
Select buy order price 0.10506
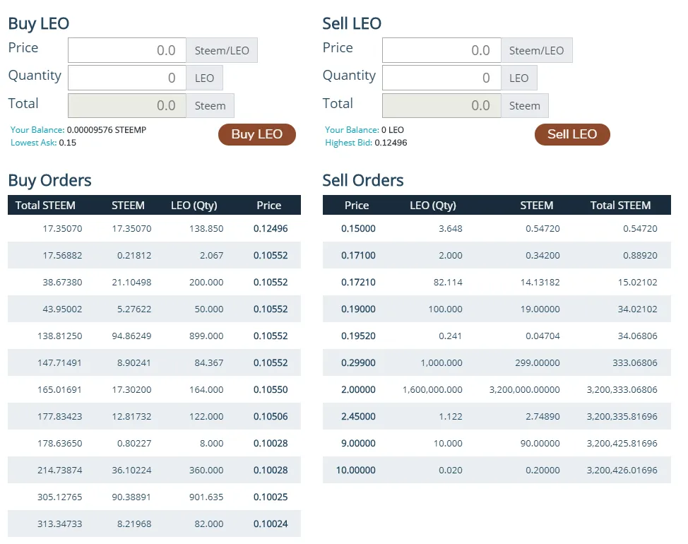(271, 416)
